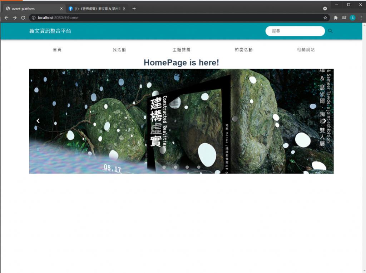The height and width of the screenshot is (273, 366).
Task: Open the Chrome profile avatar S
Action: pyautogui.click(x=352, y=18)
